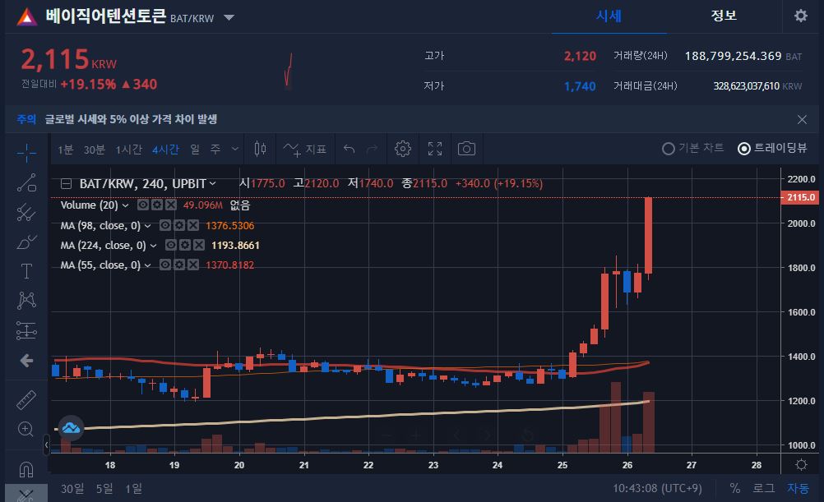Hide the MA 55 indicator
The image size is (824, 502).
pos(165,265)
